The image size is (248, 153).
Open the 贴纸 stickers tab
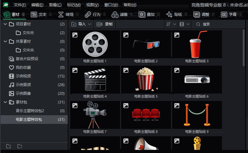click(x=174, y=15)
